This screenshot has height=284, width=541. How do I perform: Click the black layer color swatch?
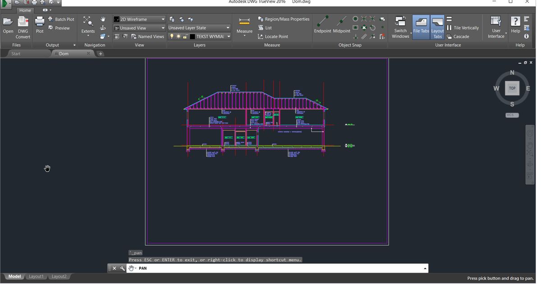pos(192,37)
